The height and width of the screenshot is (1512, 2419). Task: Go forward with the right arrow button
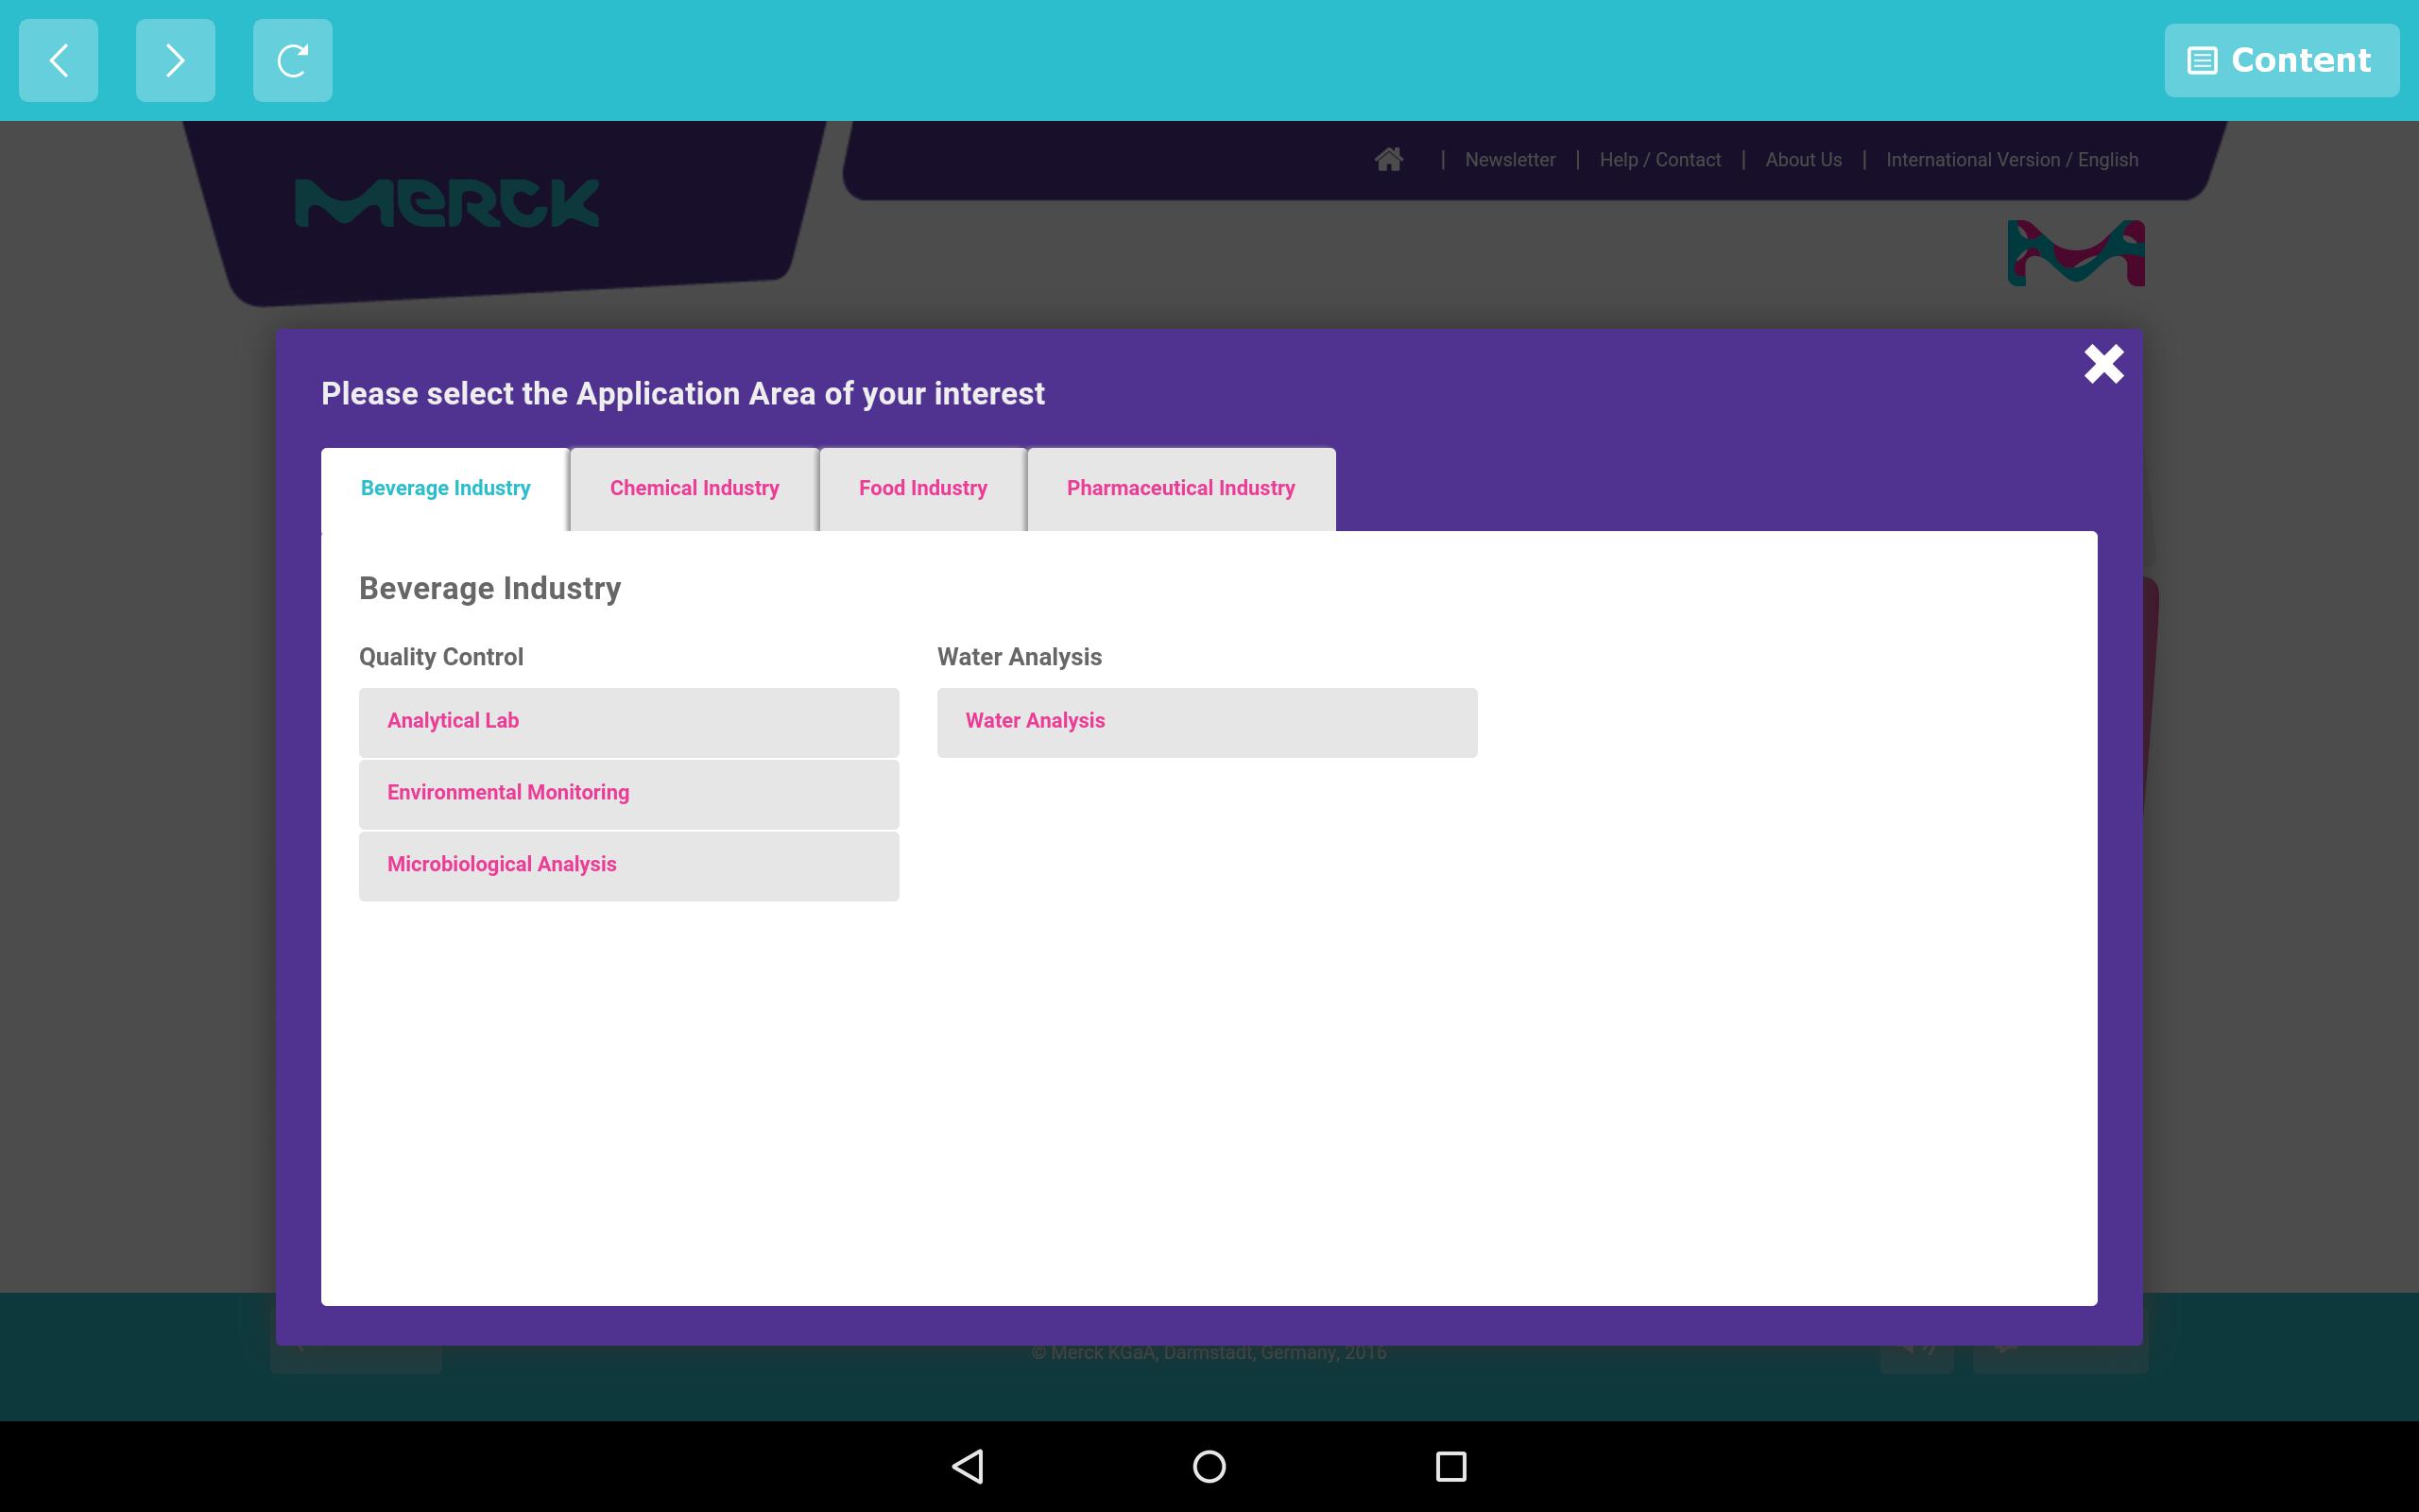tap(175, 60)
